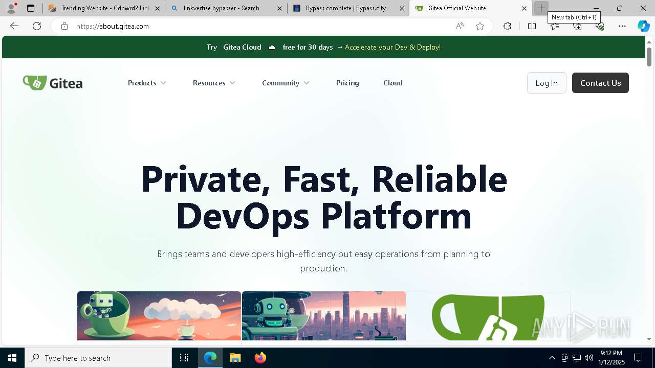Expand the Community dropdown
655x368 pixels.
pyautogui.click(x=286, y=83)
